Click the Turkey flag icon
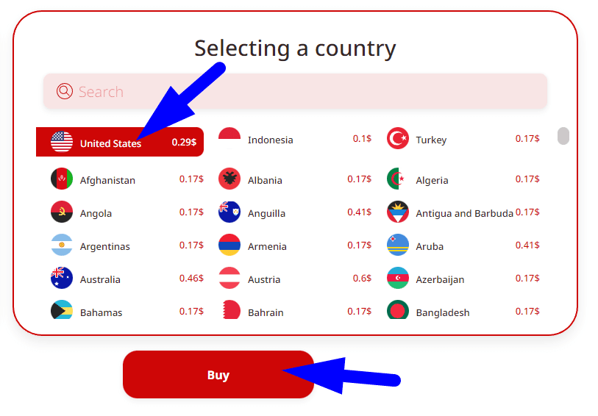The image size is (598, 416). click(398, 138)
